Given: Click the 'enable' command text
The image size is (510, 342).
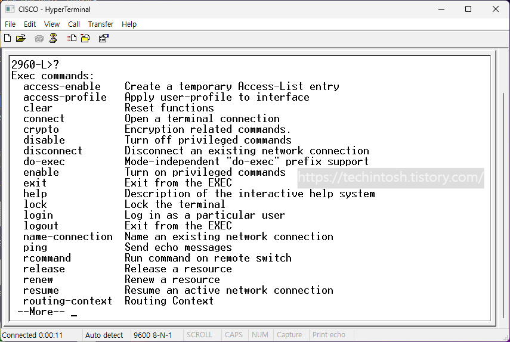Looking at the screenshot, I should [41, 172].
